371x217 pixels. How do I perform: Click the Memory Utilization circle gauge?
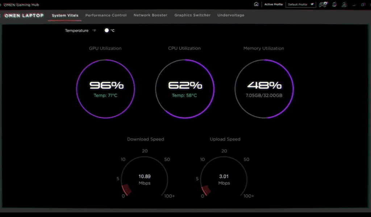pyautogui.click(x=264, y=88)
